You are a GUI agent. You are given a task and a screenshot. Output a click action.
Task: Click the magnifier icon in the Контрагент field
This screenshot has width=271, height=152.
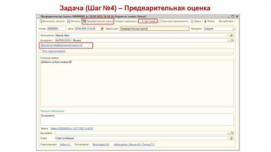pos(232,41)
